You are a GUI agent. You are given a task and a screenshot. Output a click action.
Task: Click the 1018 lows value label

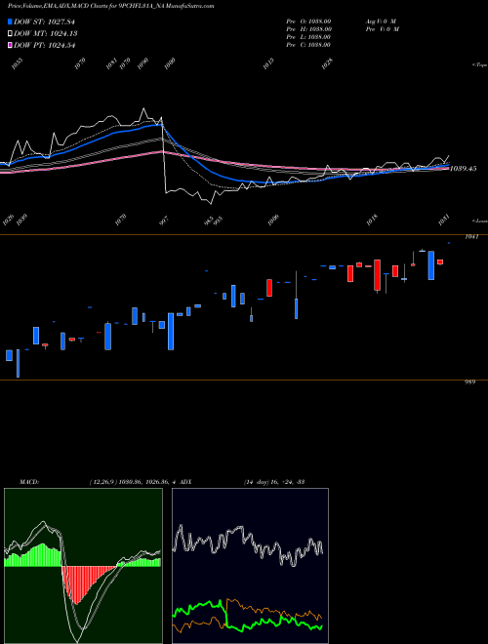click(x=372, y=221)
